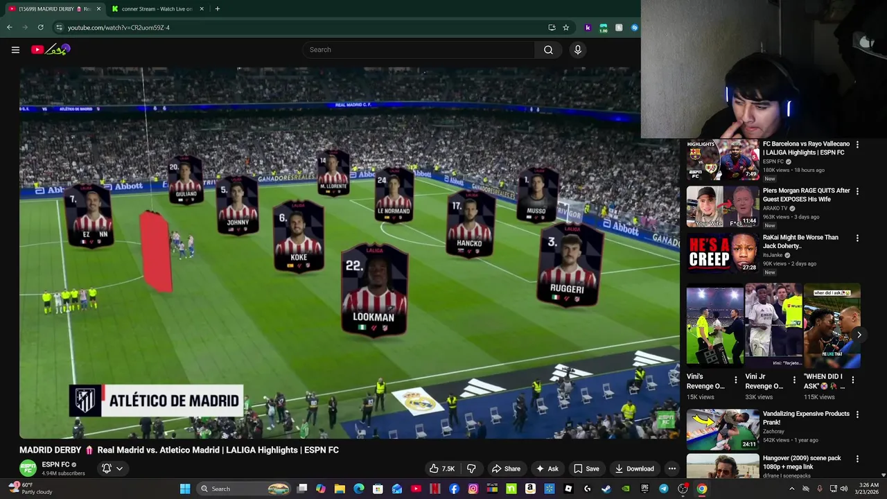Go to the YouTube home logo
Screen dimensions: 887x499
click(x=51, y=50)
